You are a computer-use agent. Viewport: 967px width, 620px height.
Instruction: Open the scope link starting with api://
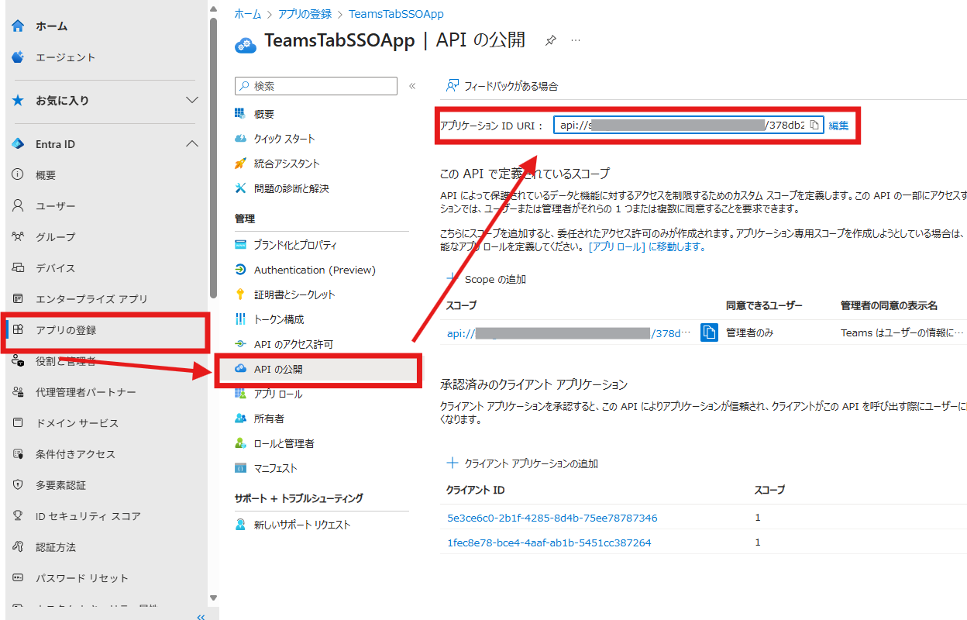coord(568,333)
